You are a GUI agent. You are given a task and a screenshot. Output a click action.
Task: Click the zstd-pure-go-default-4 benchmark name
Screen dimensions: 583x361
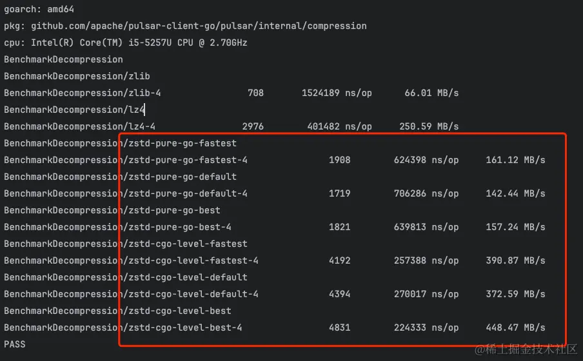pyautogui.click(x=187, y=193)
